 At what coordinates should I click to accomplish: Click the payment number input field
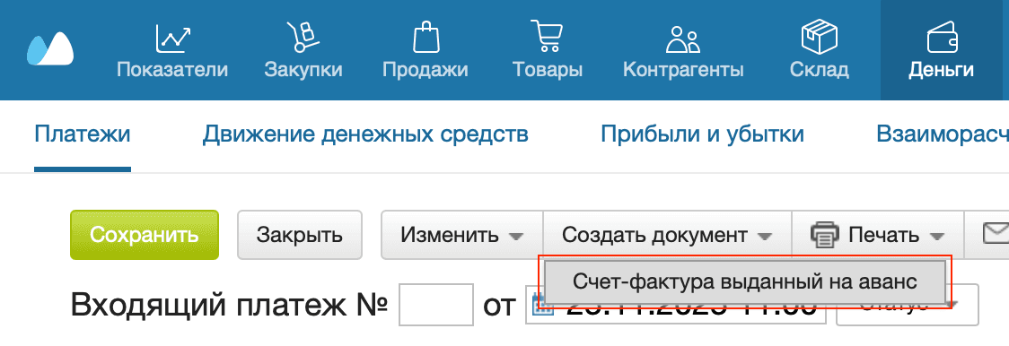click(x=436, y=304)
